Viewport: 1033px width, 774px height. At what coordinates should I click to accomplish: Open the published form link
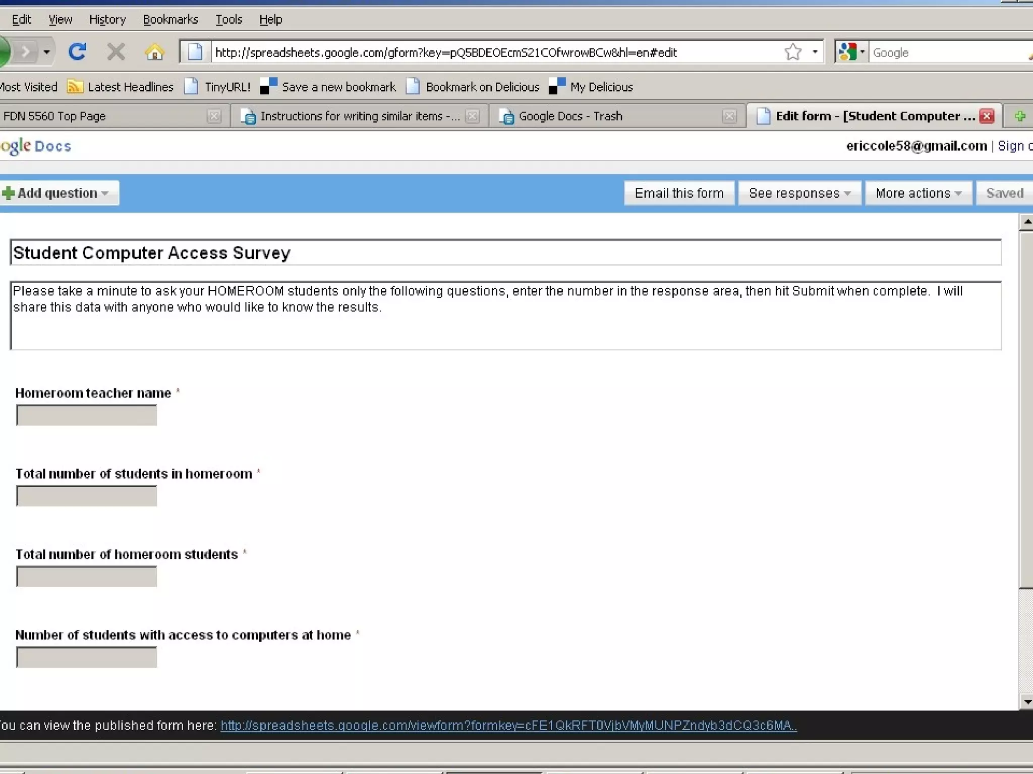(x=508, y=726)
